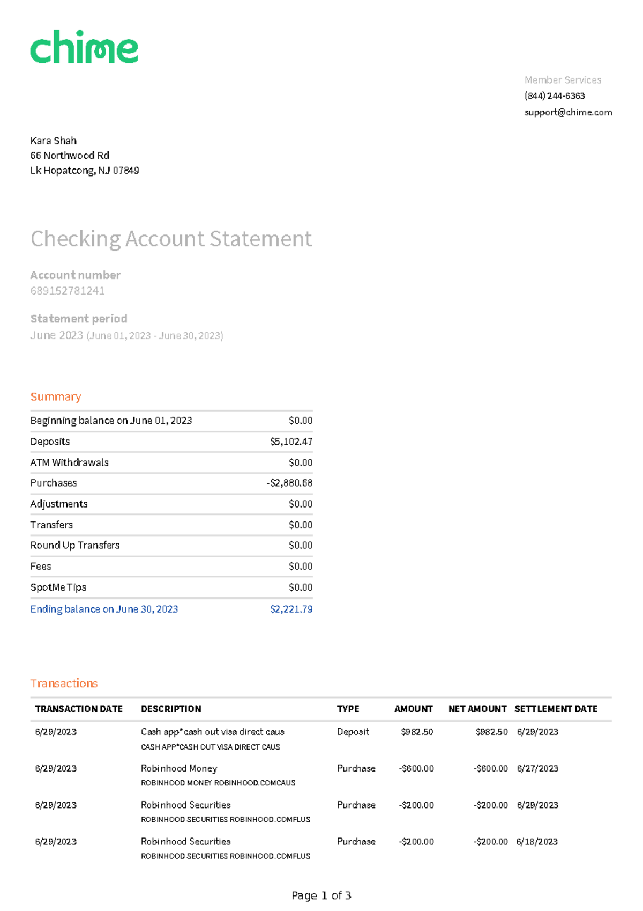
Task: Select the Cash app cash out transaction description
Action: [212, 732]
